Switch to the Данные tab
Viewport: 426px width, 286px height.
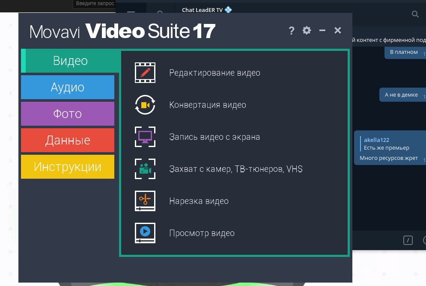click(68, 140)
